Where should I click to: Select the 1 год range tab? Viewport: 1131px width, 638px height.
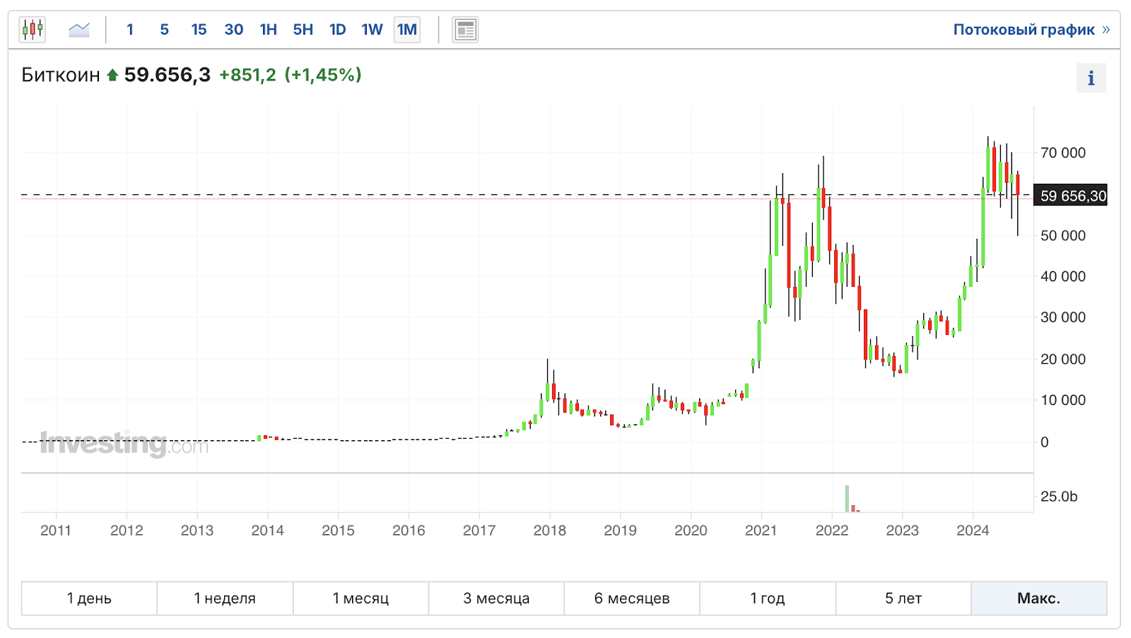pyautogui.click(x=768, y=598)
